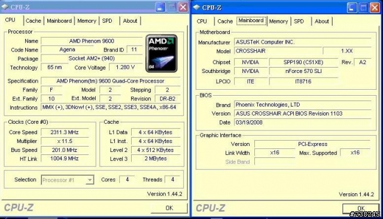Click the Link Width value x16
Screen dimensions: 383x219
(x=275, y=153)
